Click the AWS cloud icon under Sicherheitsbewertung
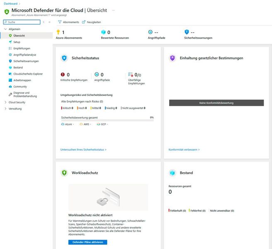Screen dimensions: 272x249 coord(81,124)
